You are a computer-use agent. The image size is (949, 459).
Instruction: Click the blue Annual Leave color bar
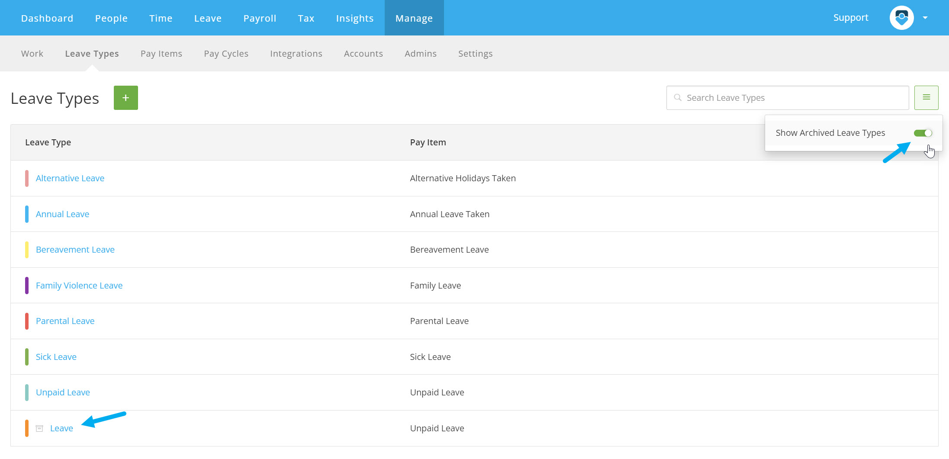point(27,214)
